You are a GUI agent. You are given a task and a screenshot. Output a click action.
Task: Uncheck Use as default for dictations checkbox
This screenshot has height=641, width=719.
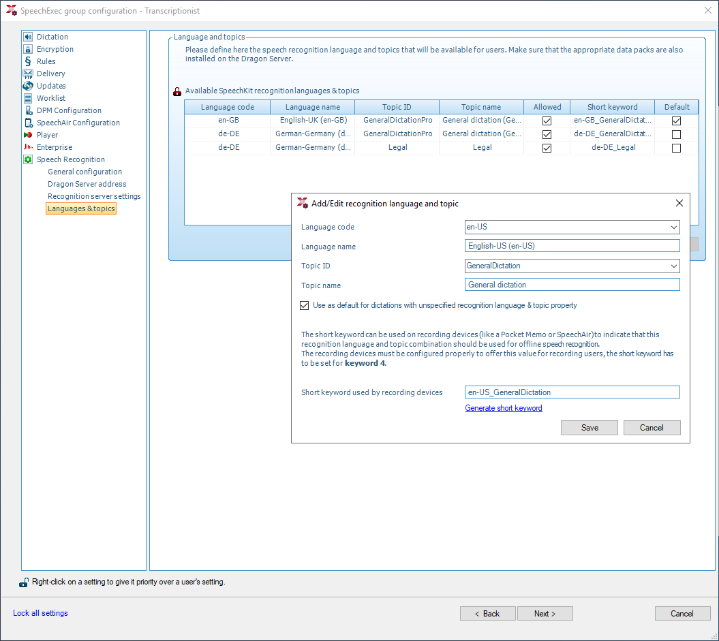coord(304,306)
